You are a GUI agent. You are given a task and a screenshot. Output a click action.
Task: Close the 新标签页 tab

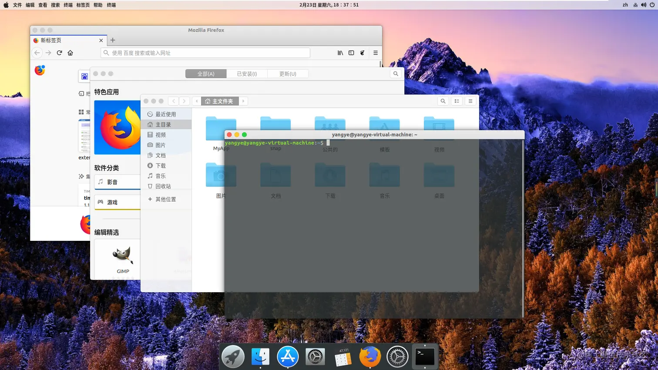tap(101, 40)
